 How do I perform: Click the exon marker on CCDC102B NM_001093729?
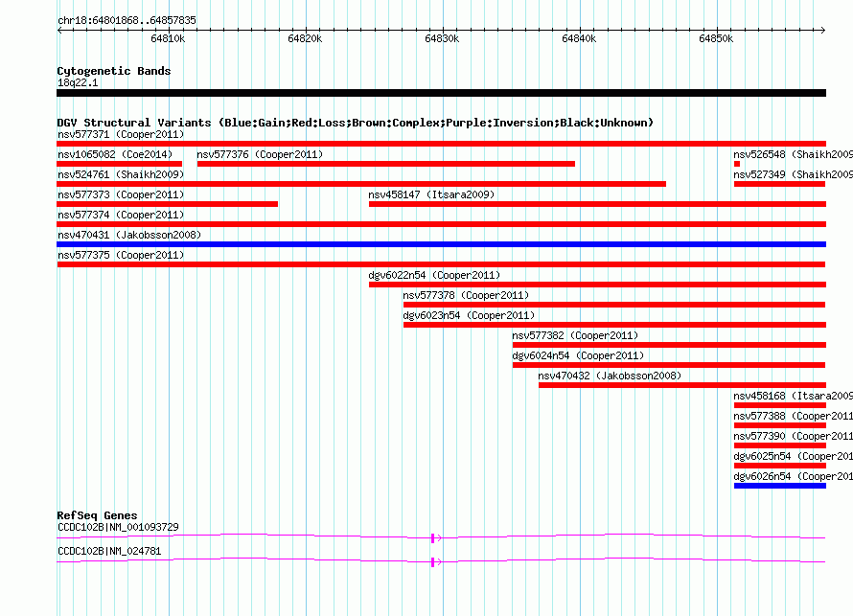433,538
